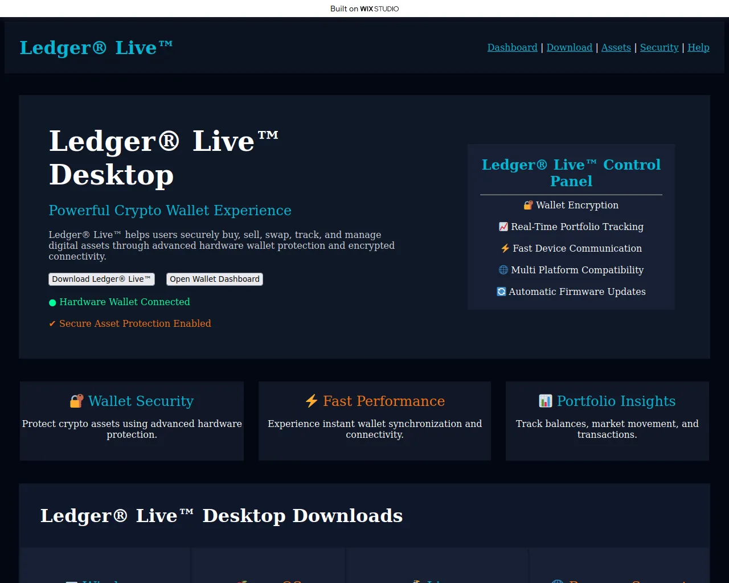Image resolution: width=729 pixels, height=583 pixels.
Task: Click the Download Ledger® Live™ button
Action: [101, 279]
